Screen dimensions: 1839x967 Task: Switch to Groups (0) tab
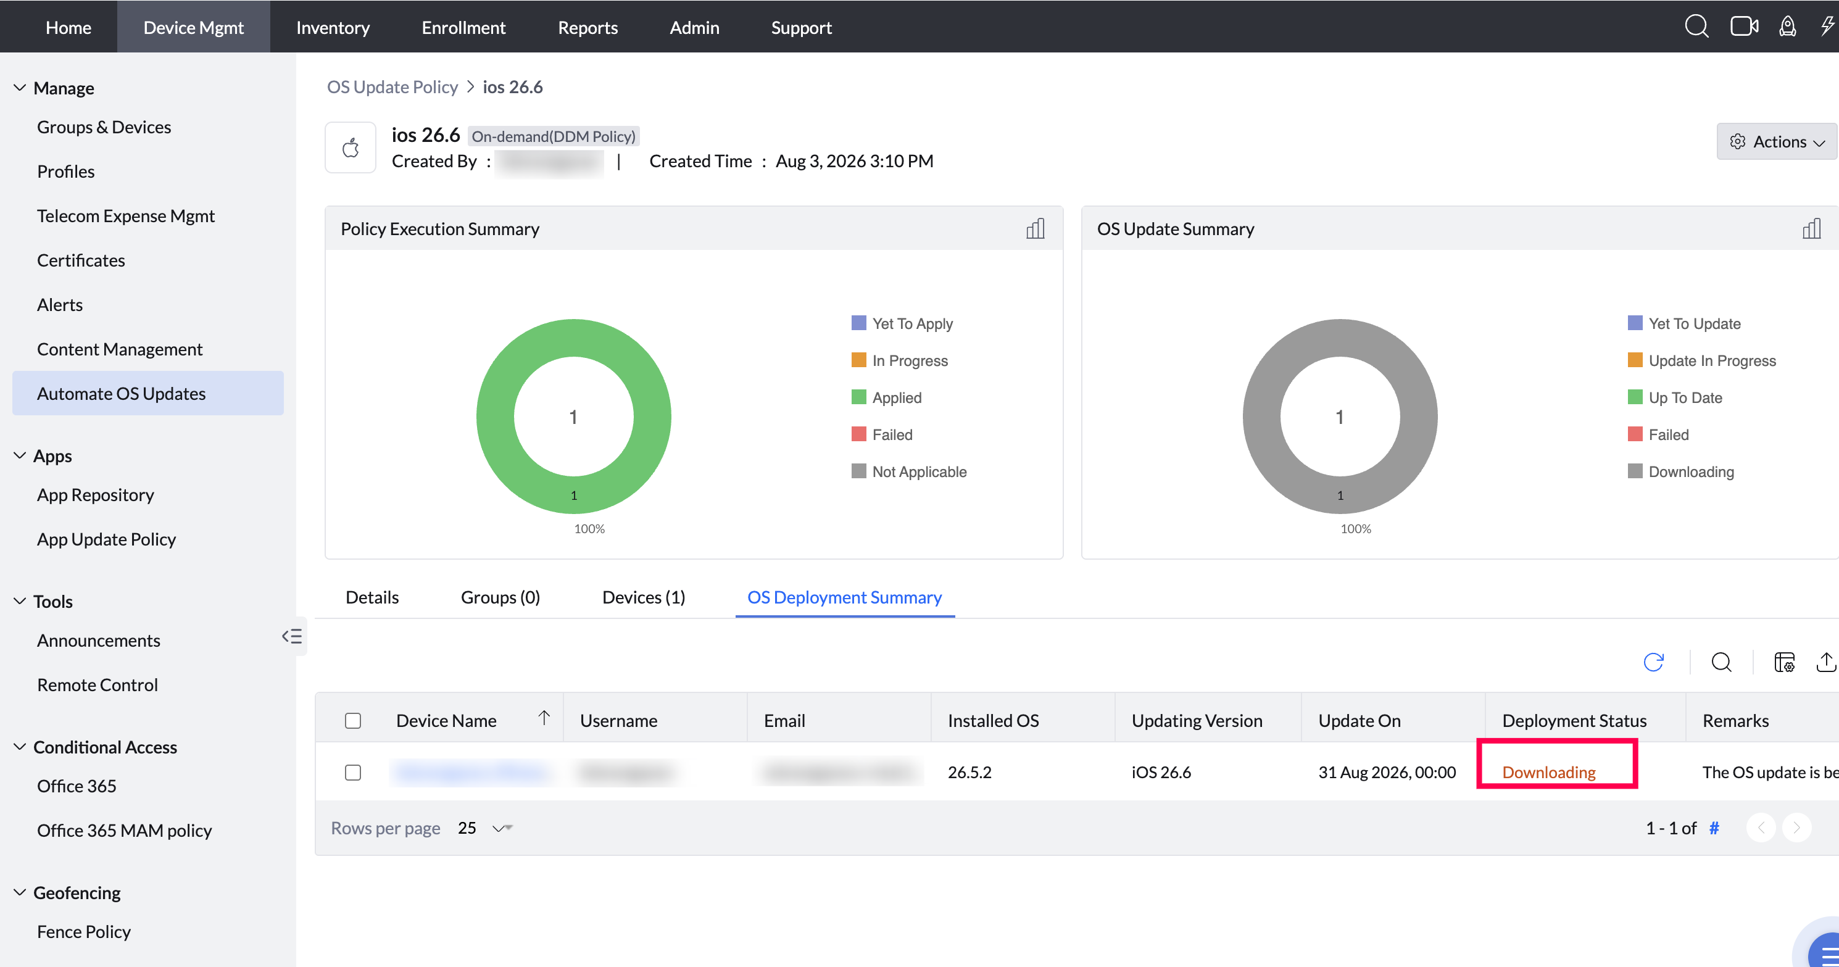pyautogui.click(x=500, y=597)
